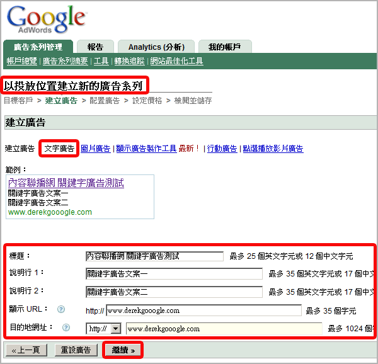The height and width of the screenshot is (364, 378).
Task: Open the 我的帳戶 tab
Action: (225, 47)
